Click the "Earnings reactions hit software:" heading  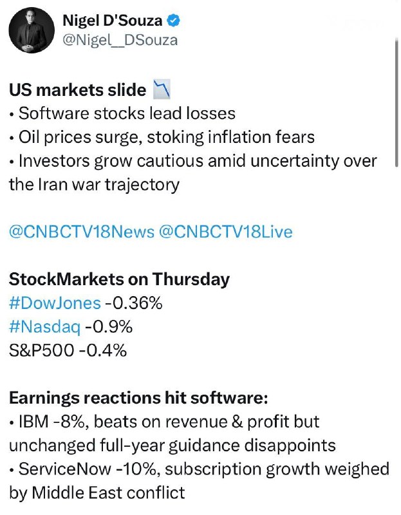point(138,398)
